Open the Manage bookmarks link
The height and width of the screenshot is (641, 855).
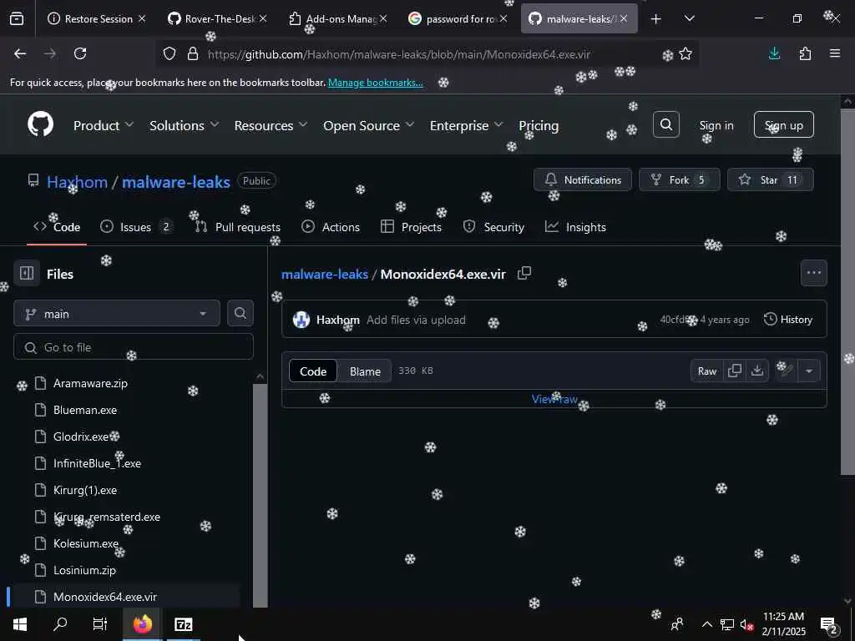[375, 83]
